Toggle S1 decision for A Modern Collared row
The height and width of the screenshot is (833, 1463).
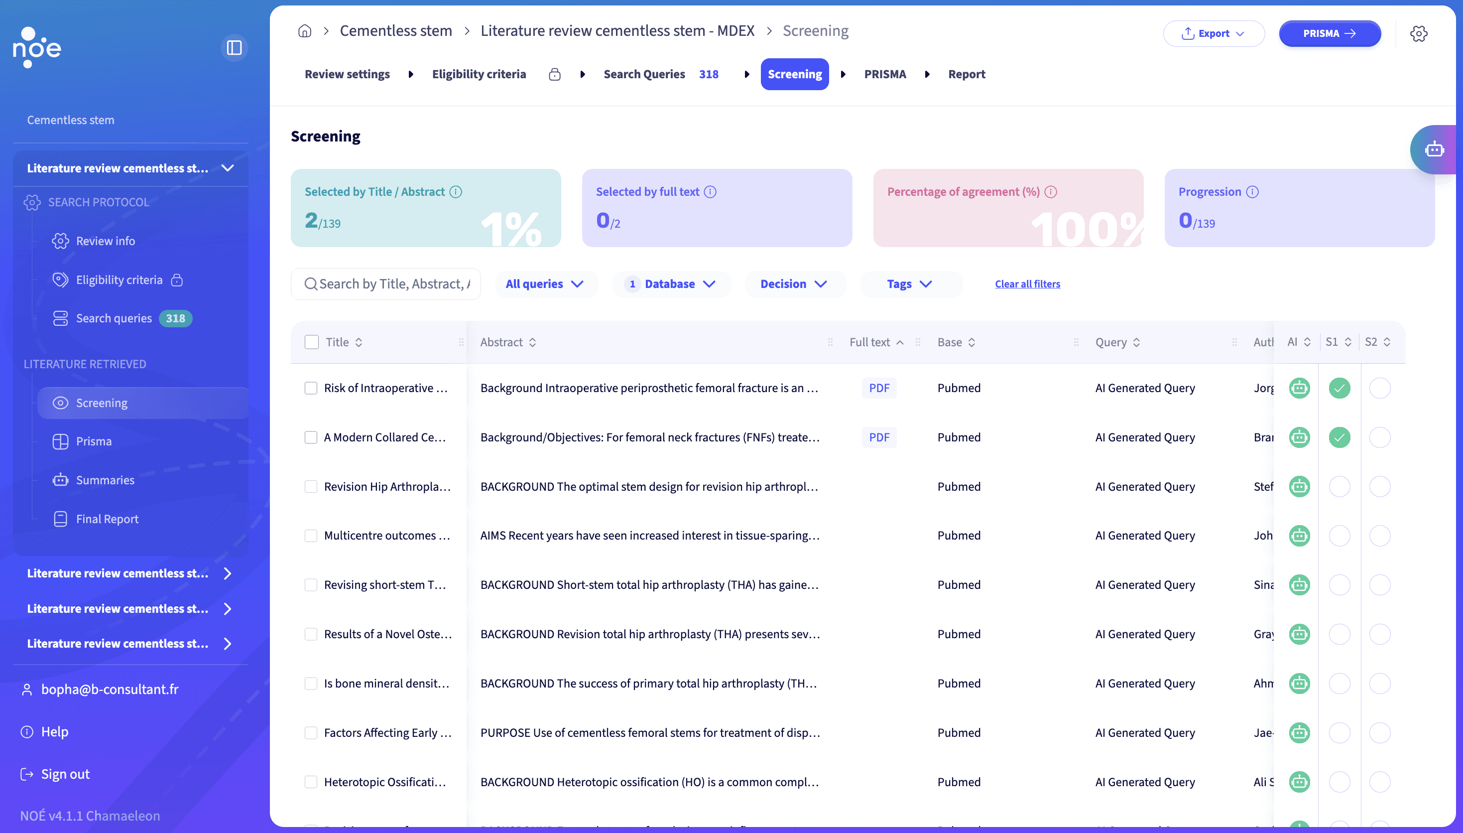click(1339, 437)
